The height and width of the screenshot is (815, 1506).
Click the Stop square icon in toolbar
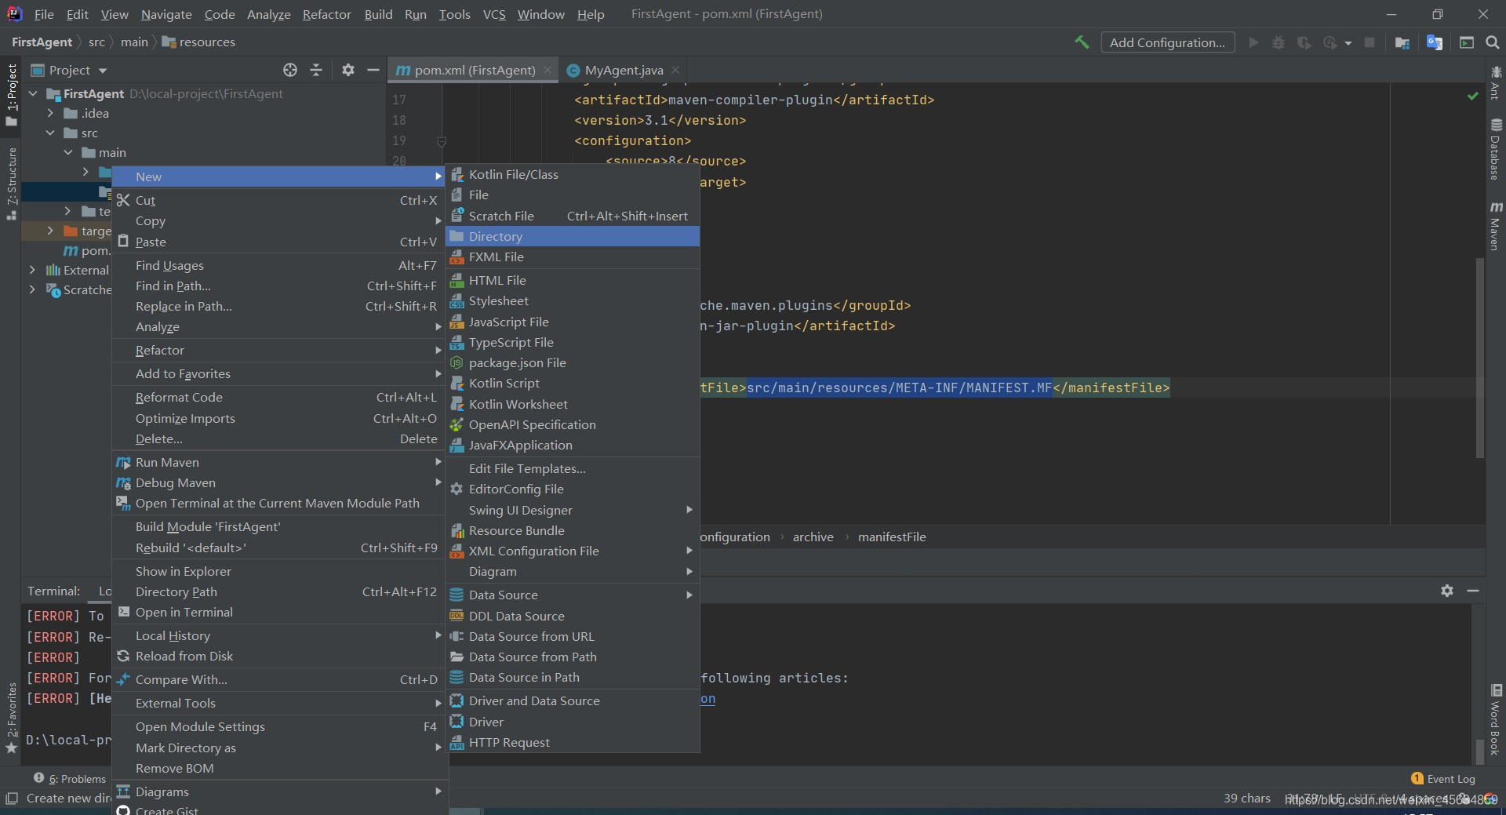(1370, 42)
